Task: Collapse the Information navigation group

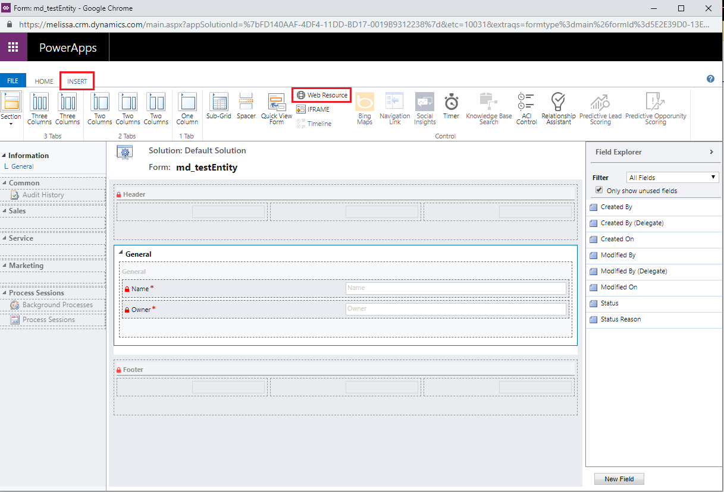Action: click(5, 155)
